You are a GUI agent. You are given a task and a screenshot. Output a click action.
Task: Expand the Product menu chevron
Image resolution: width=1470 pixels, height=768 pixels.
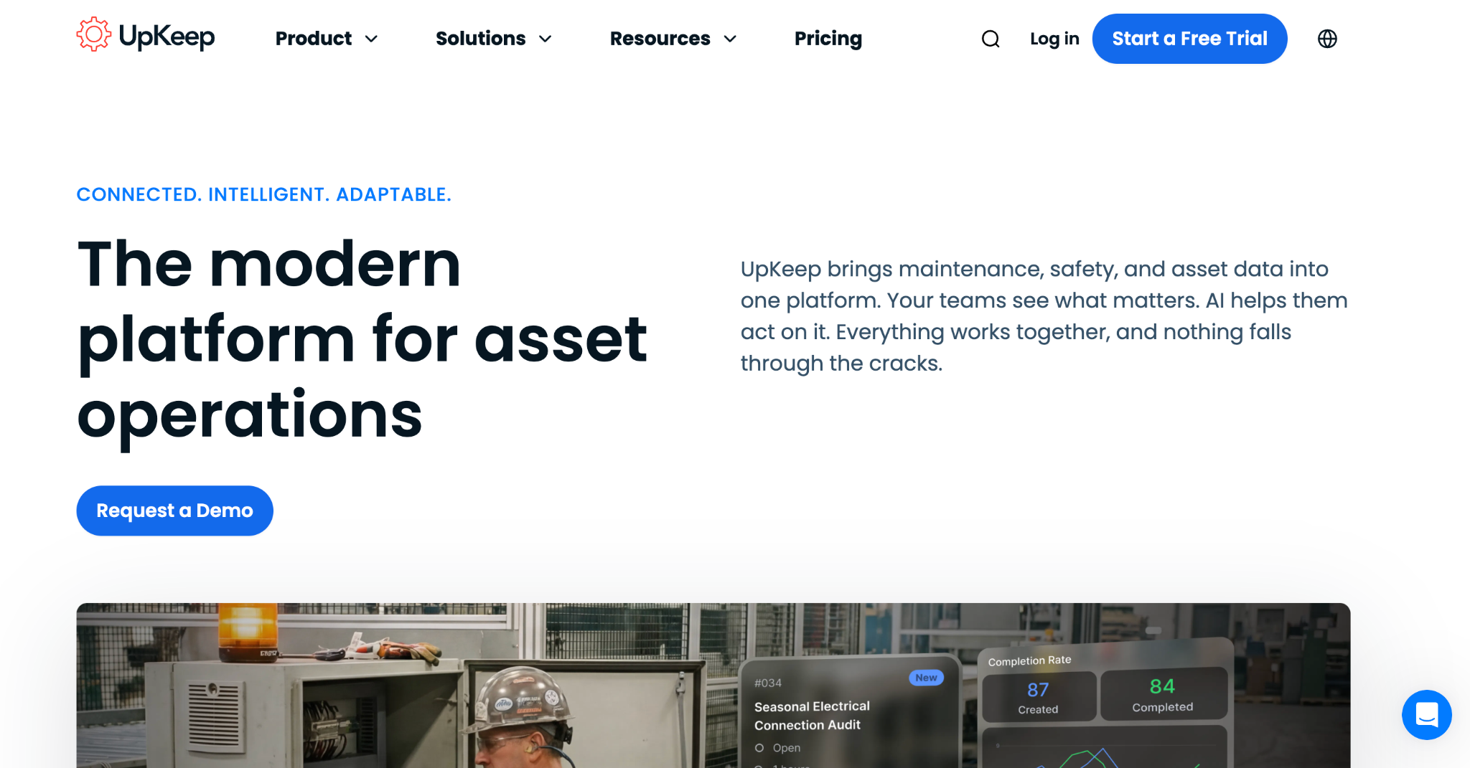click(371, 39)
